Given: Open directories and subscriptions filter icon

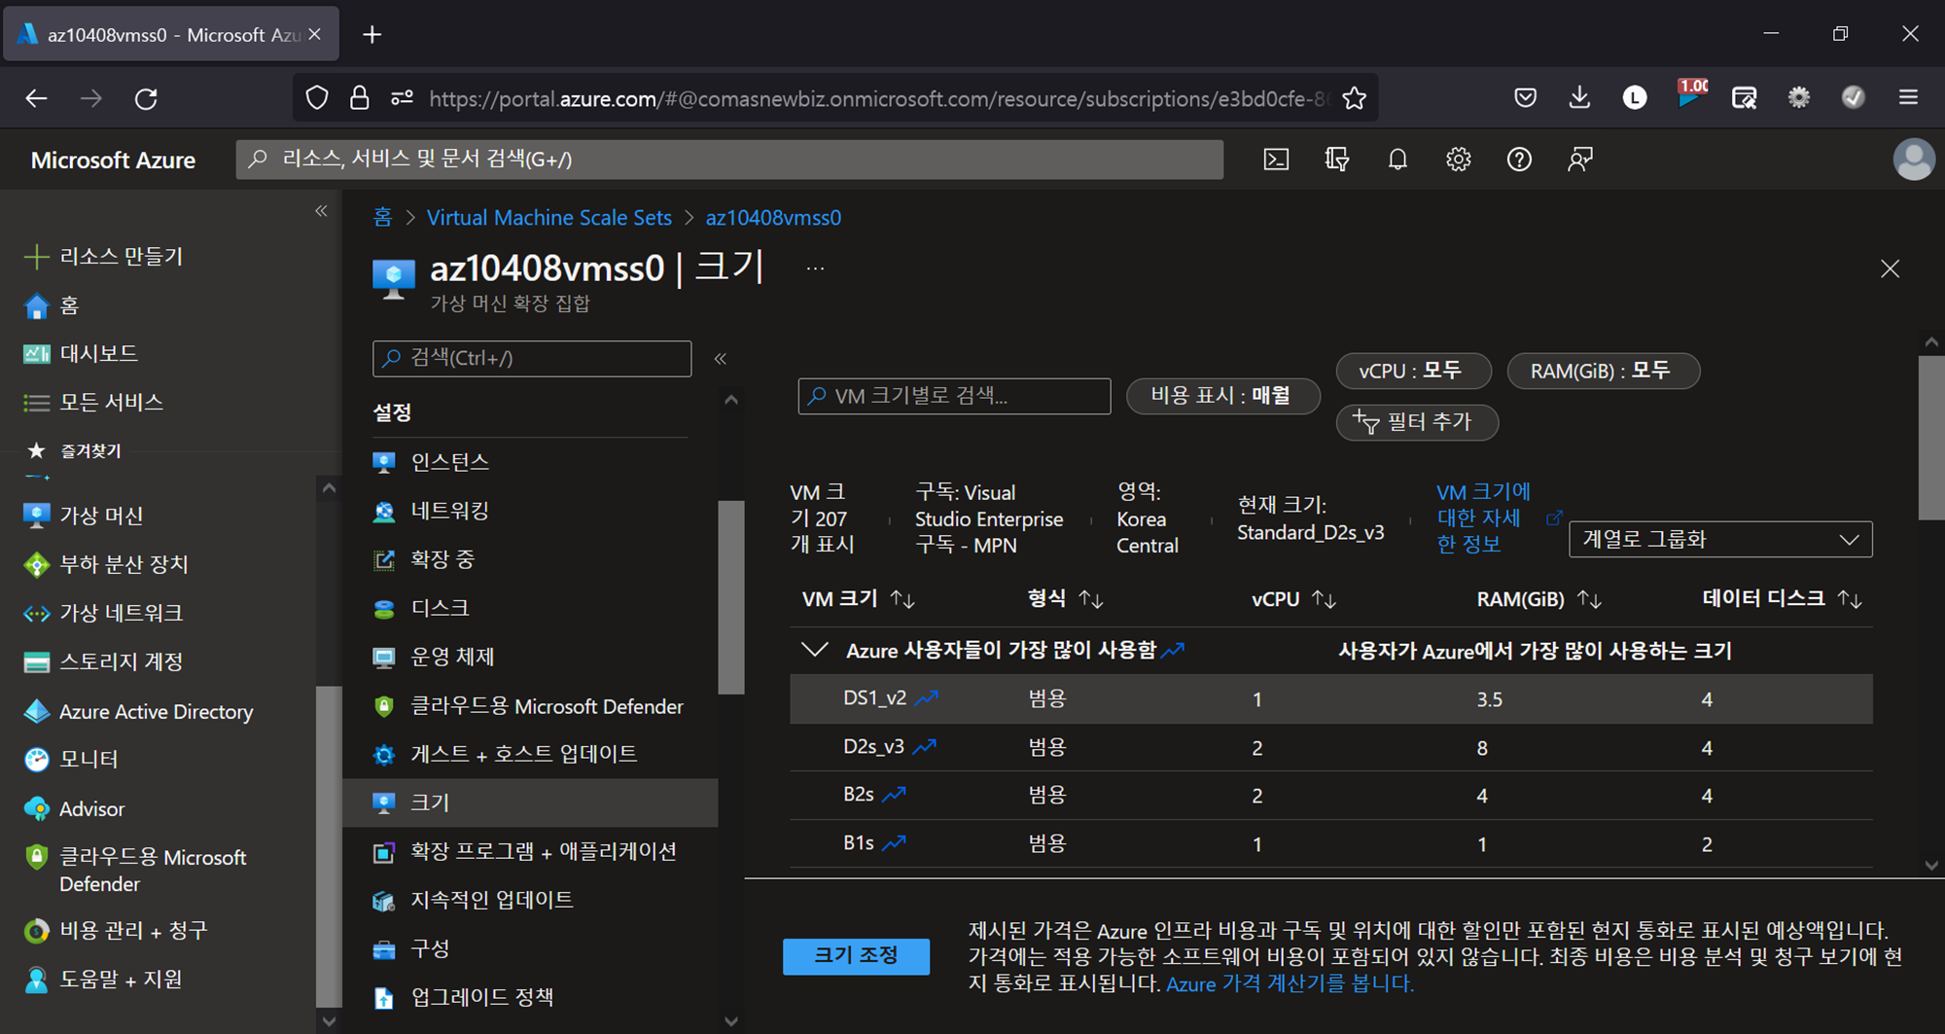Looking at the screenshot, I should click(x=1337, y=160).
